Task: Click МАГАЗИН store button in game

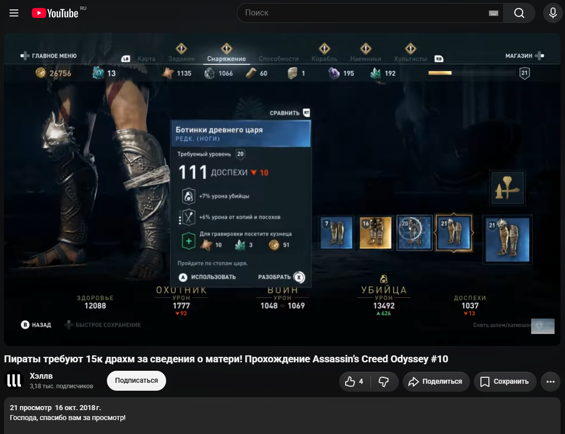Action: tap(524, 56)
